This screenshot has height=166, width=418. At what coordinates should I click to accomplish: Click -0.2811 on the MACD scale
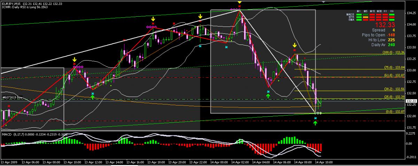tap(411, 157)
